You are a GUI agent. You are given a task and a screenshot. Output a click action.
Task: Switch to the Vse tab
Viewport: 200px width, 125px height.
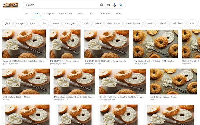point(27,14)
